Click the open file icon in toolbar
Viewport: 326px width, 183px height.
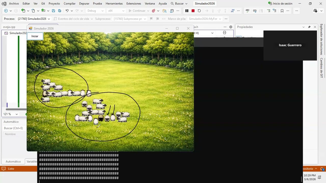click(43, 11)
